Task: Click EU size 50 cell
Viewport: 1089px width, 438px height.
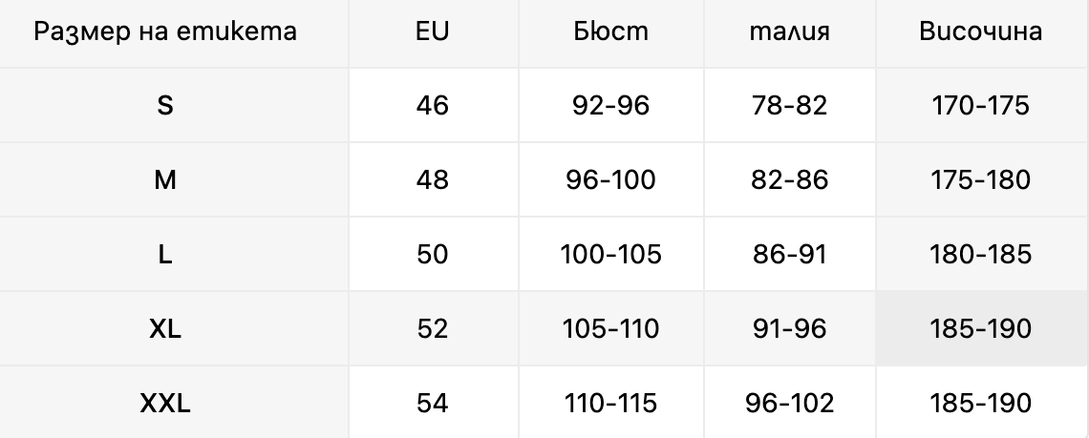Action: [433, 254]
